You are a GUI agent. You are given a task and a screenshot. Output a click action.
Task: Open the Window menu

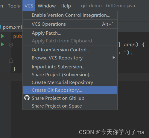click(x=47, y=6)
